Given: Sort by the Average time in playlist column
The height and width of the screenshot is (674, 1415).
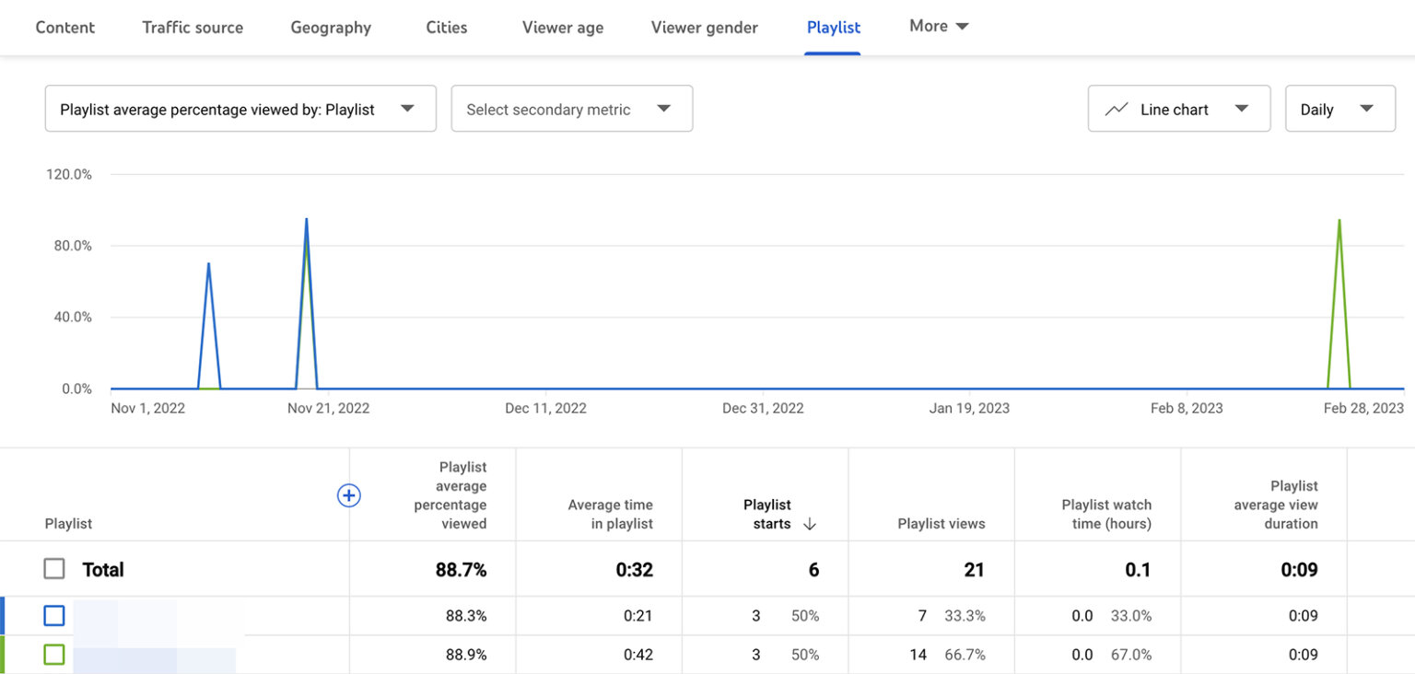Looking at the screenshot, I should 610,514.
